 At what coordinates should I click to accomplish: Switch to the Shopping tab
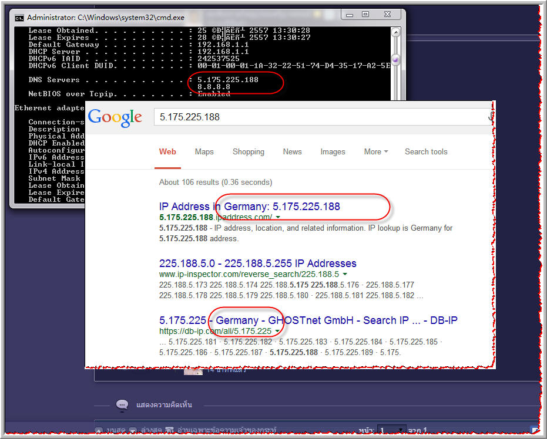click(249, 152)
